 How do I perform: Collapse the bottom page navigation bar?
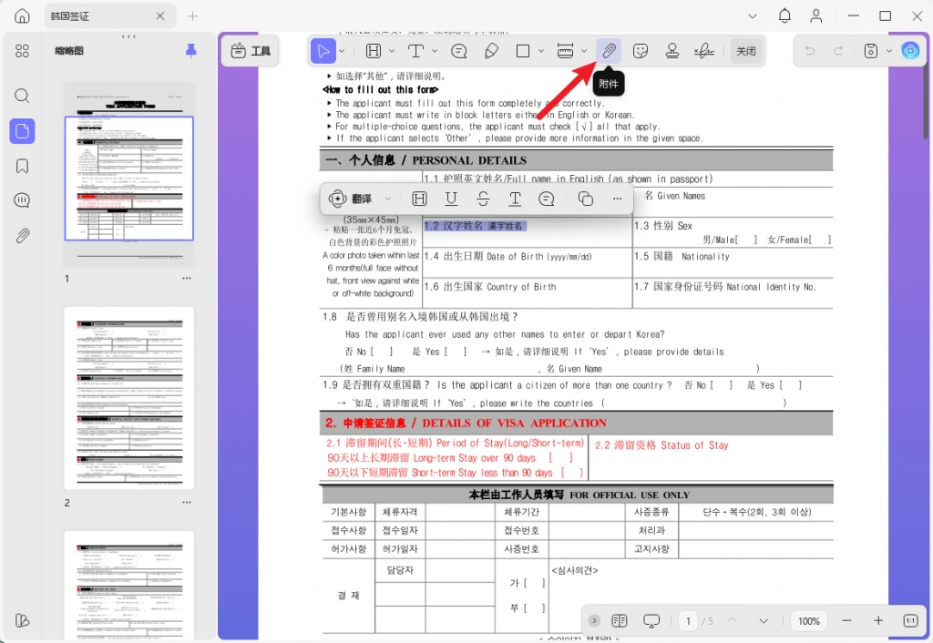[594, 620]
